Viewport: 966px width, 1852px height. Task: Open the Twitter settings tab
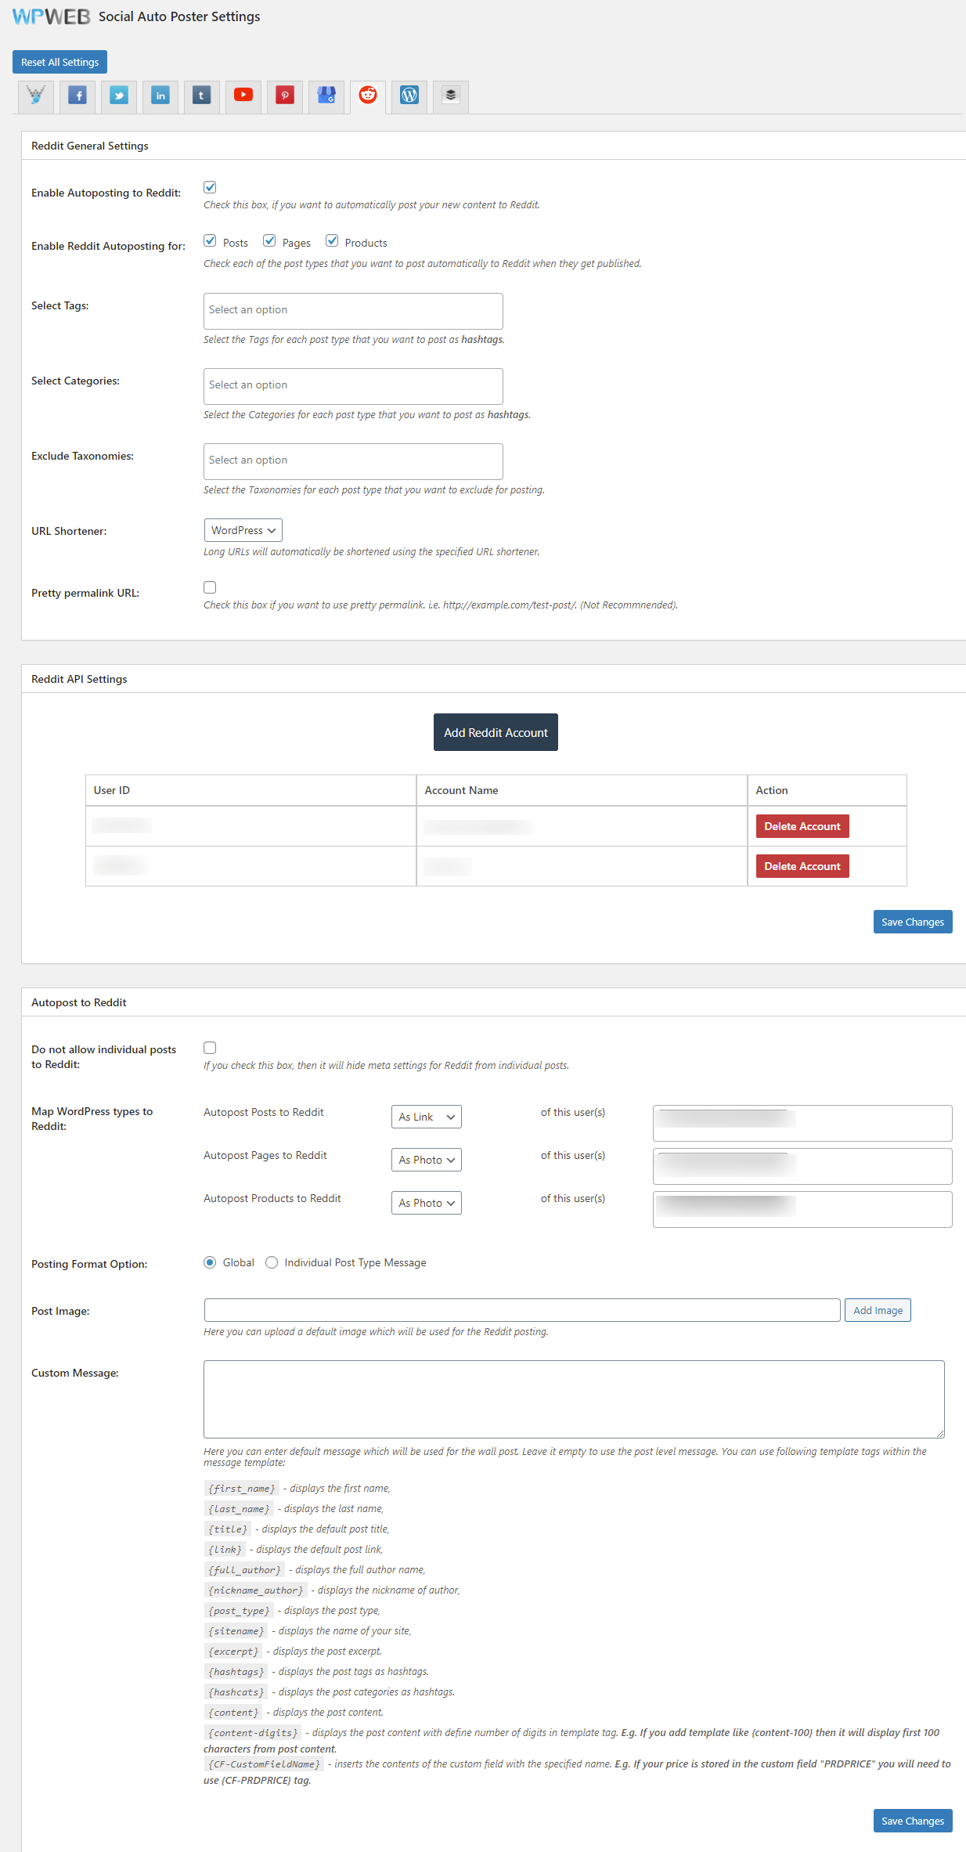pyautogui.click(x=119, y=96)
